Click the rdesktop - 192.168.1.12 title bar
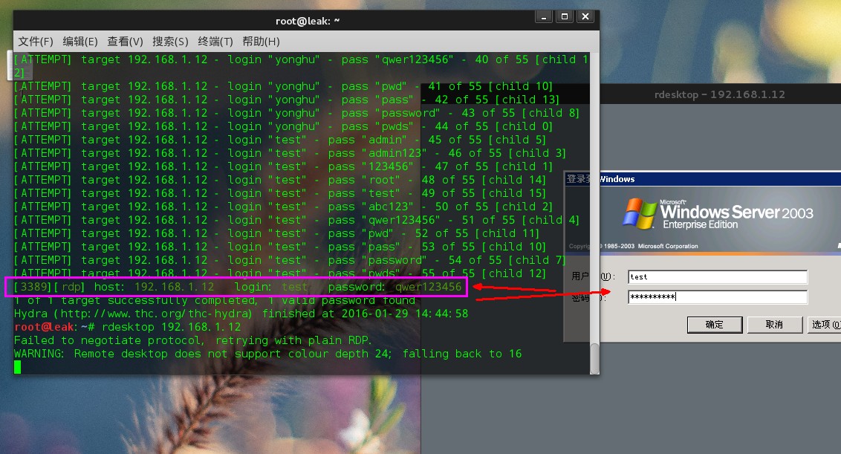 (719, 94)
